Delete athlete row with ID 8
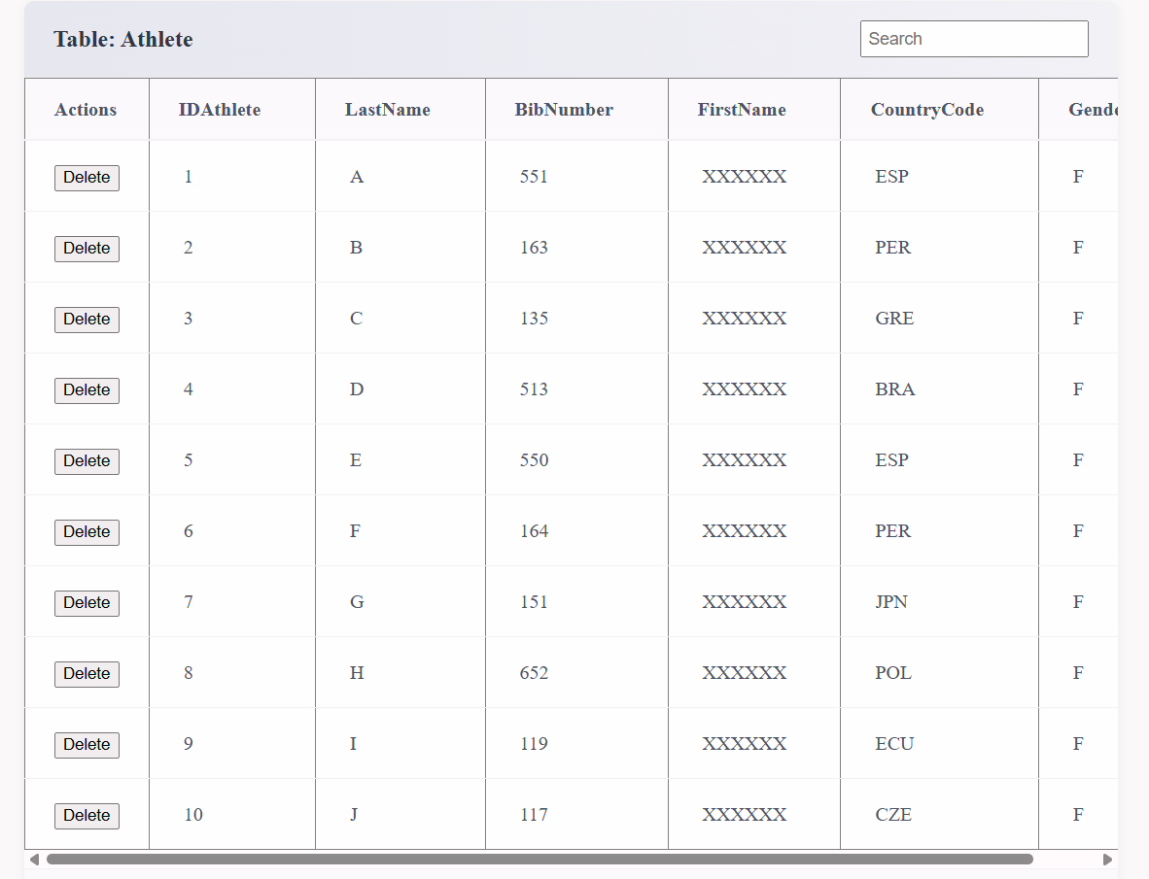 (x=87, y=674)
